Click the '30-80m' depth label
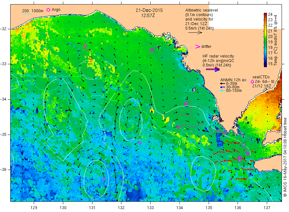 point(233,87)
